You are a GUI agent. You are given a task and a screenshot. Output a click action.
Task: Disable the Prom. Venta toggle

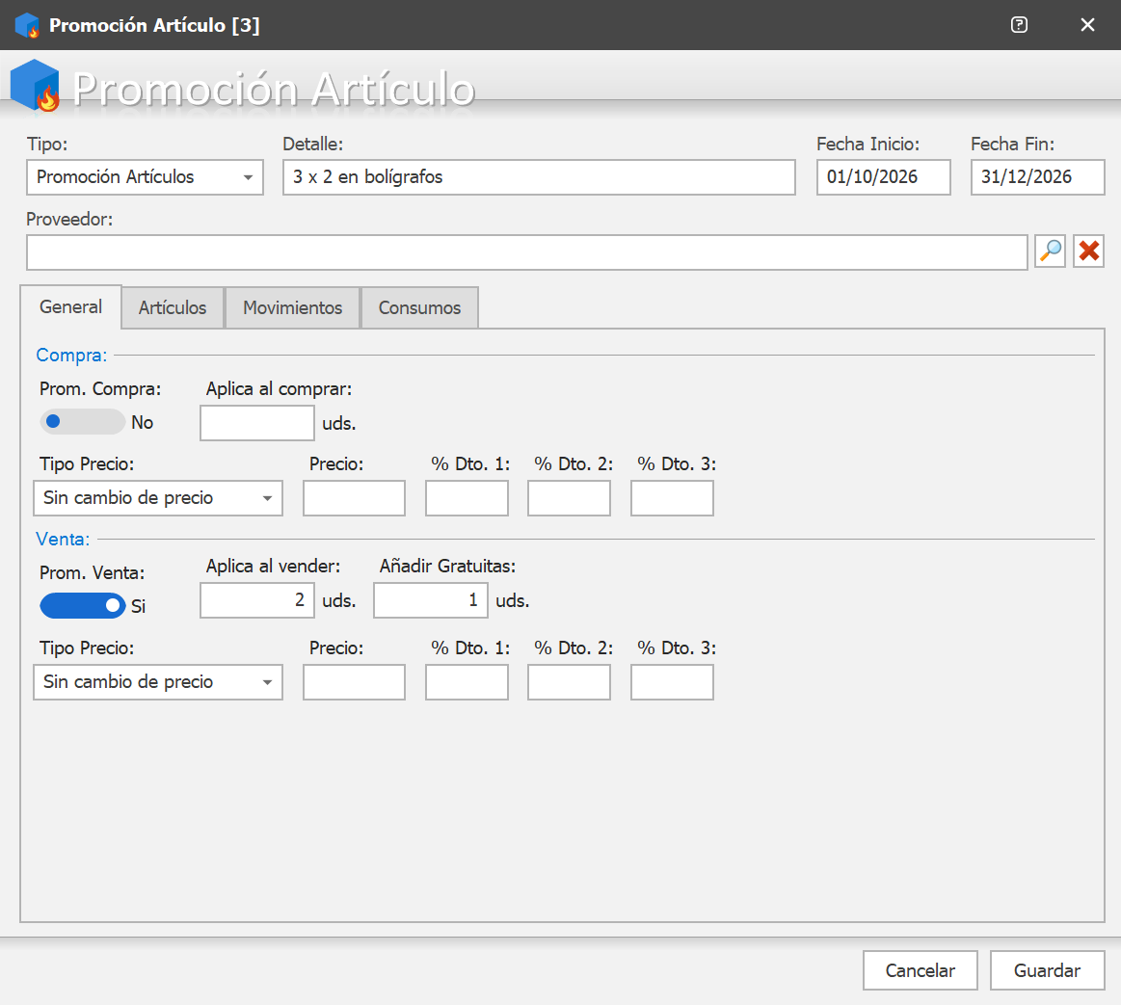(82, 605)
